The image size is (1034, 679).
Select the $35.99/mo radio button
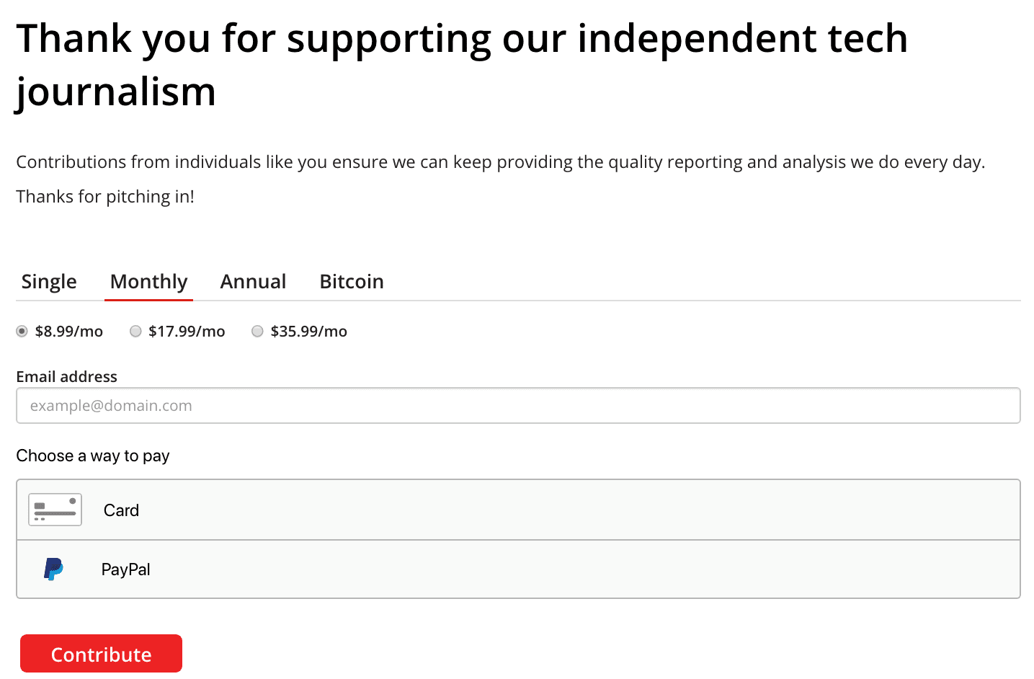click(257, 331)
